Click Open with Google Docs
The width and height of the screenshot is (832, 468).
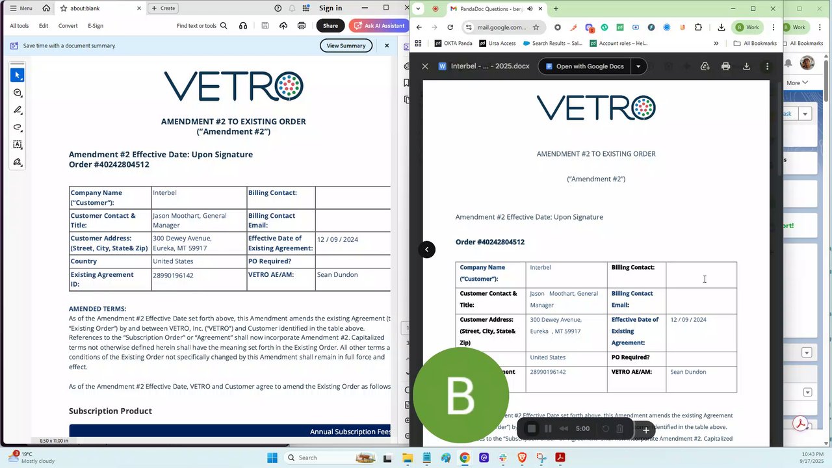584,66
